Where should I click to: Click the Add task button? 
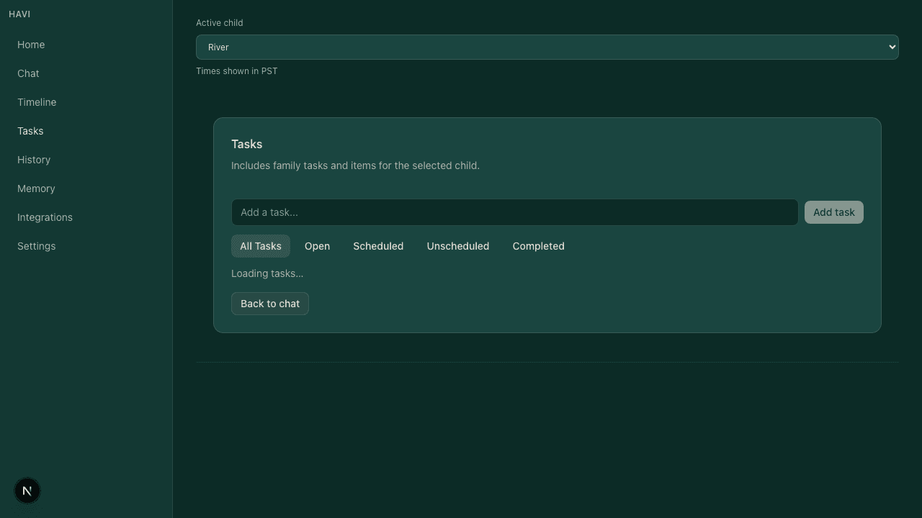pyautogui.click(x=833, y=212)
